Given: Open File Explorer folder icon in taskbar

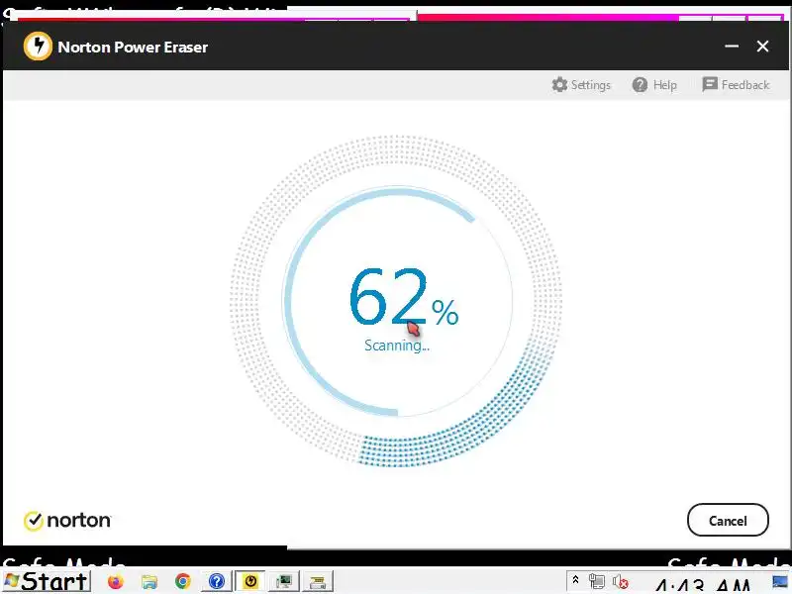Looking at the screenshot, I should (x=149, y=581).
